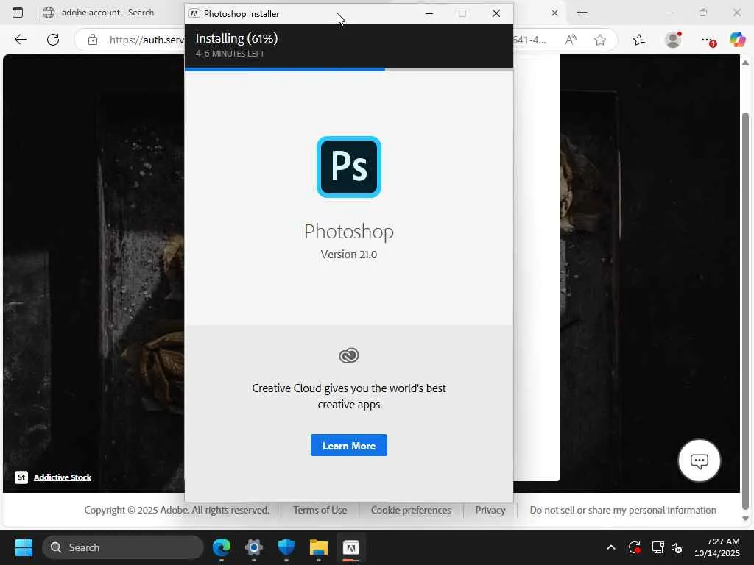Screen dimensions: 754x565
Task: Open a new Edge tab
Action: [x=582, y=13]
